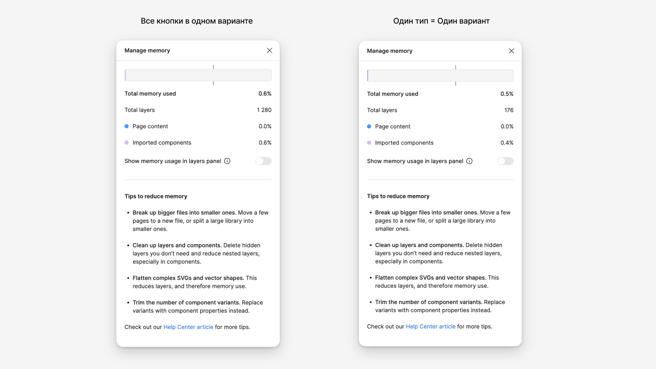Click the Total memory used 0.6% value
The width and height of the screenshot is (656, 369).
265,94
